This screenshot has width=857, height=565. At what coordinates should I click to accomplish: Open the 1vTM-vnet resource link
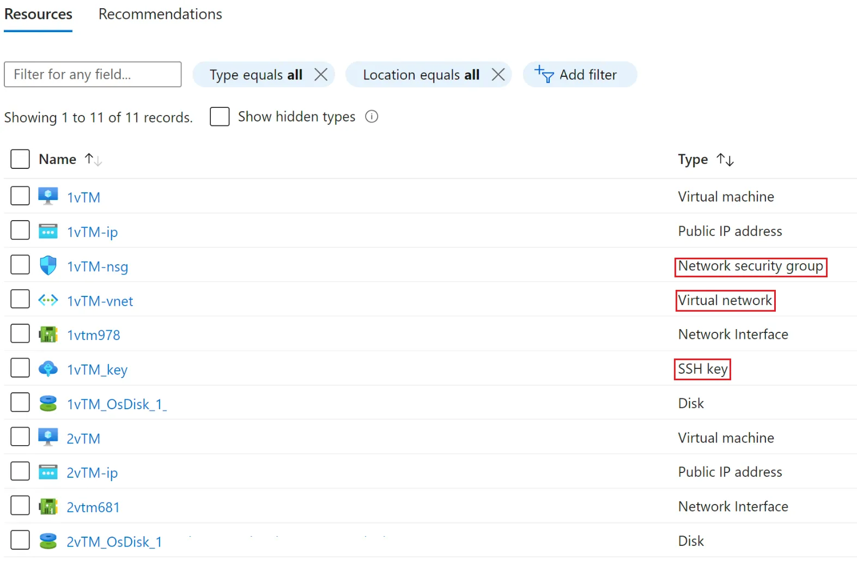[100, 301]
